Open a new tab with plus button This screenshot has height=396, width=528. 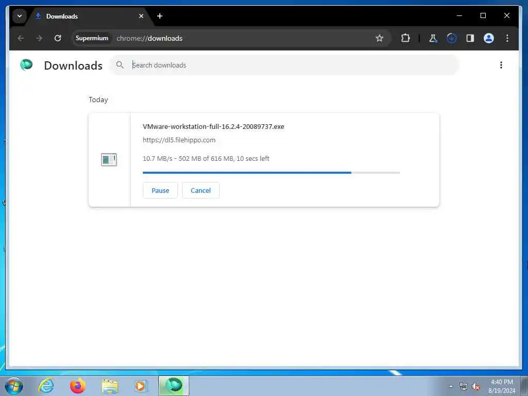[x=160, y=16]
